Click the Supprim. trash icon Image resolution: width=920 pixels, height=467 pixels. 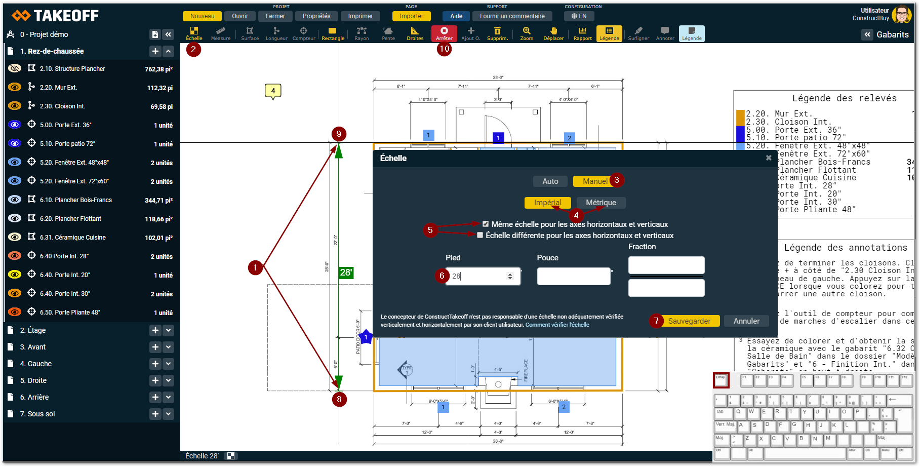tap(497, 33)
